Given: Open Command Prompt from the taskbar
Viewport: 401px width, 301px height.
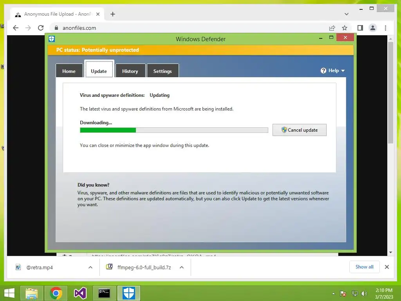Looking at the screenshot, I should pos(104,293).
